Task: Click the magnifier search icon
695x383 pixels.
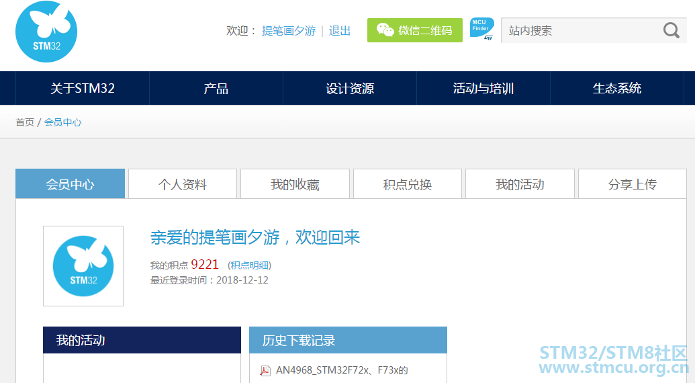Action: (x=671, y=31)
